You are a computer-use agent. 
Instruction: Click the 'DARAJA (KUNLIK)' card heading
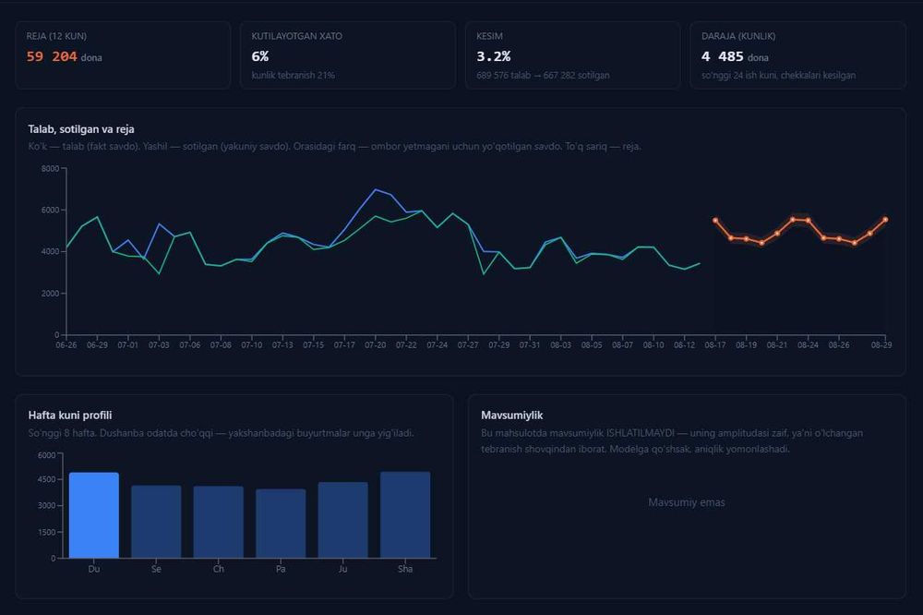click(x=738, y=36)
